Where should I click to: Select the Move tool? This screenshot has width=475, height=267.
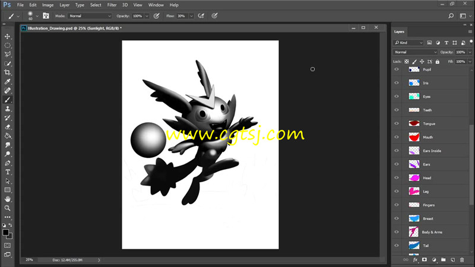tap(7, 36)
